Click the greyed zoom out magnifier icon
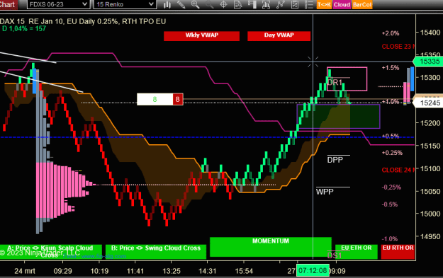The image size is (443, 278). click(209, 4)
